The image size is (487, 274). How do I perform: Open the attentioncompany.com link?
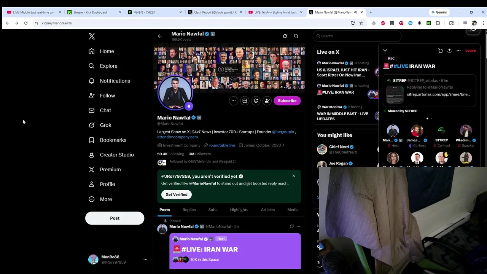177,137
